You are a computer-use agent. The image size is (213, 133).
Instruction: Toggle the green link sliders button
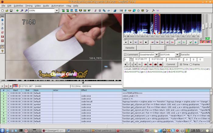[x=208, y=38]
